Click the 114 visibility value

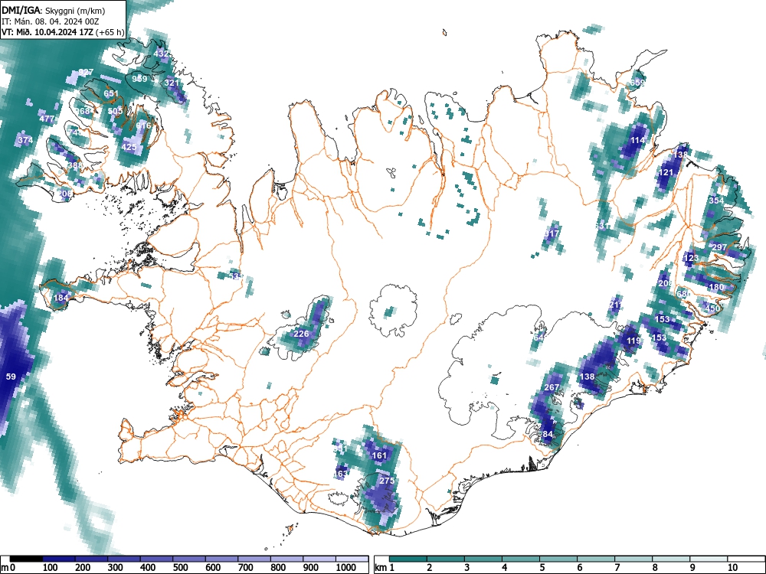click(637, 140)
